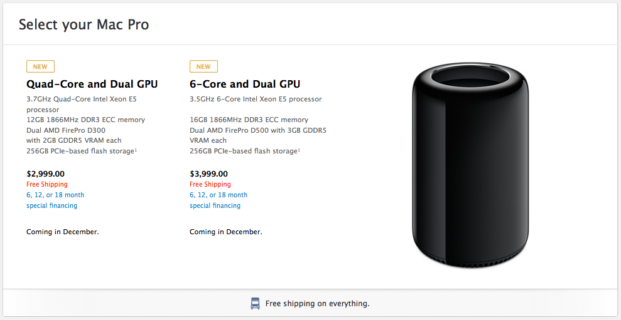Viewport: 621px width, 320px height.
Task: Click Free Shipping below the $2,999.00 price
Action: click(x=47, y=185)
